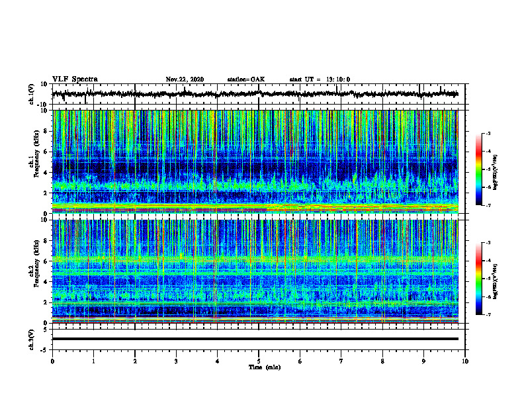Viewport: 524px width, 405px height.
Task: Click the "8" kHz tick of ch.2 spectrogram
Action: [46, 241]
